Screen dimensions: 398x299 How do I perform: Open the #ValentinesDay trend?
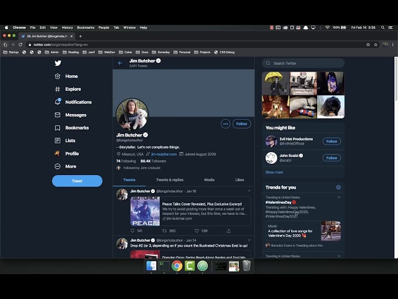pyautogui.click(x=279, y=202)
